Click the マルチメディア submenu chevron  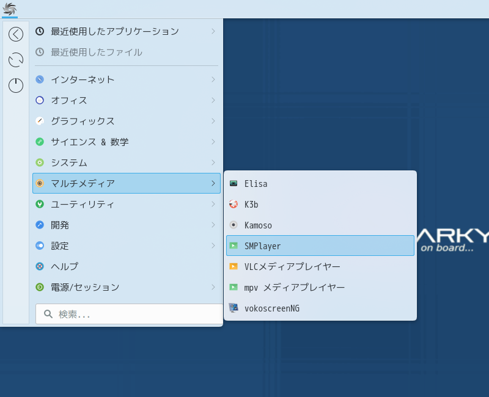[x=213, y=183]
